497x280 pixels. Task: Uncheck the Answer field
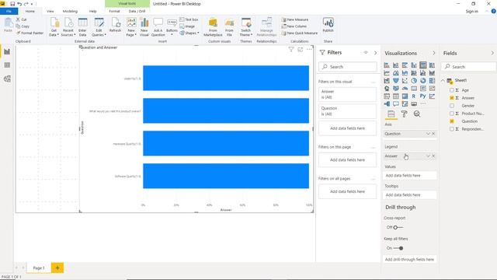pyautogui.click(x=452, y=98)
